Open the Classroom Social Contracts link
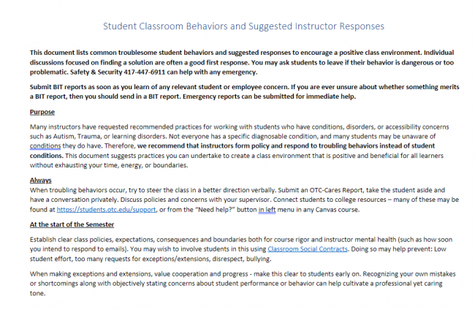The height and width of the screenshot is (310, 475). tap(301, 249)
